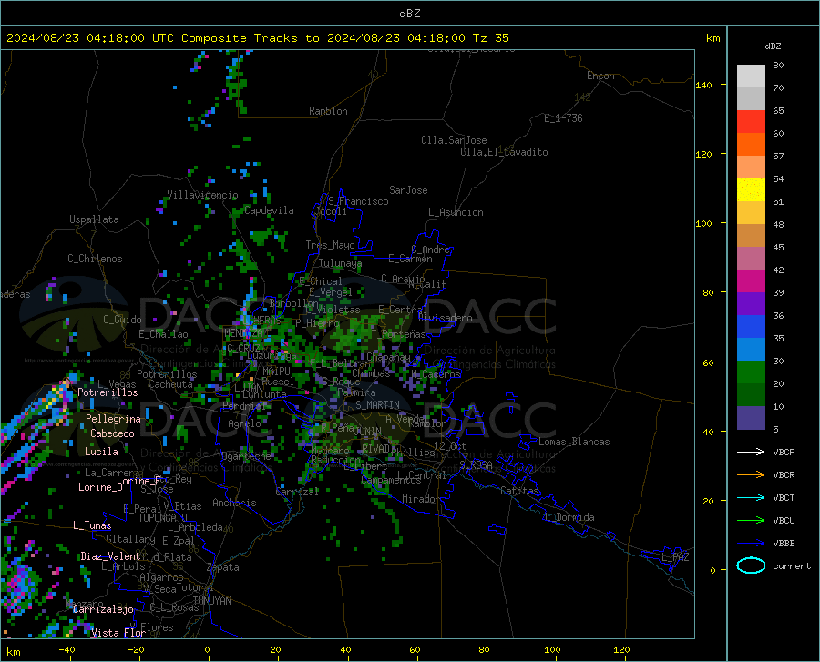Pick the light blue swatch between 35 and 30
The width and height of the screenshot is (820, 662).
click(751, 350)
